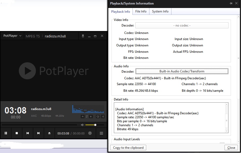Screen dimensions: 241x153
Task: Click Built-in Audio Codec/Transform decoder button
Action: (182, 71)
